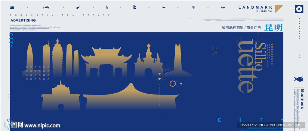Click the car icon in top row

(x=46, y=7)
